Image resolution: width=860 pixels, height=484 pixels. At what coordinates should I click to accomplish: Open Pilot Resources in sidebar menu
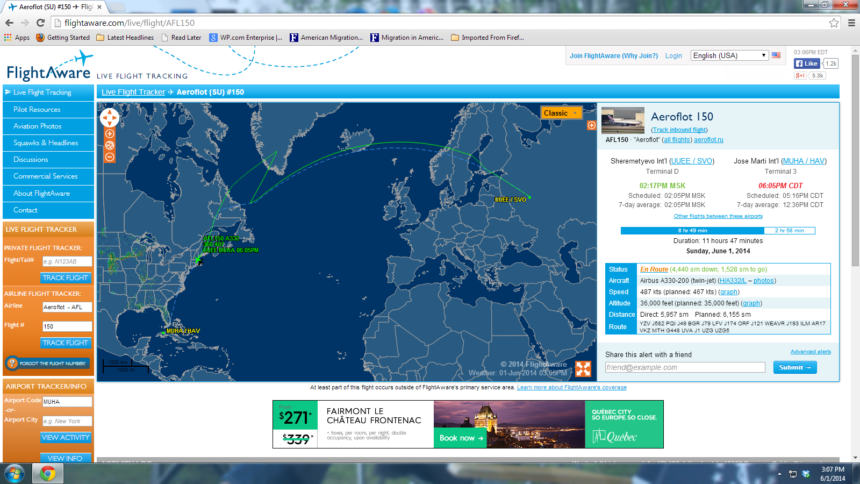click(x=37, y=109)
